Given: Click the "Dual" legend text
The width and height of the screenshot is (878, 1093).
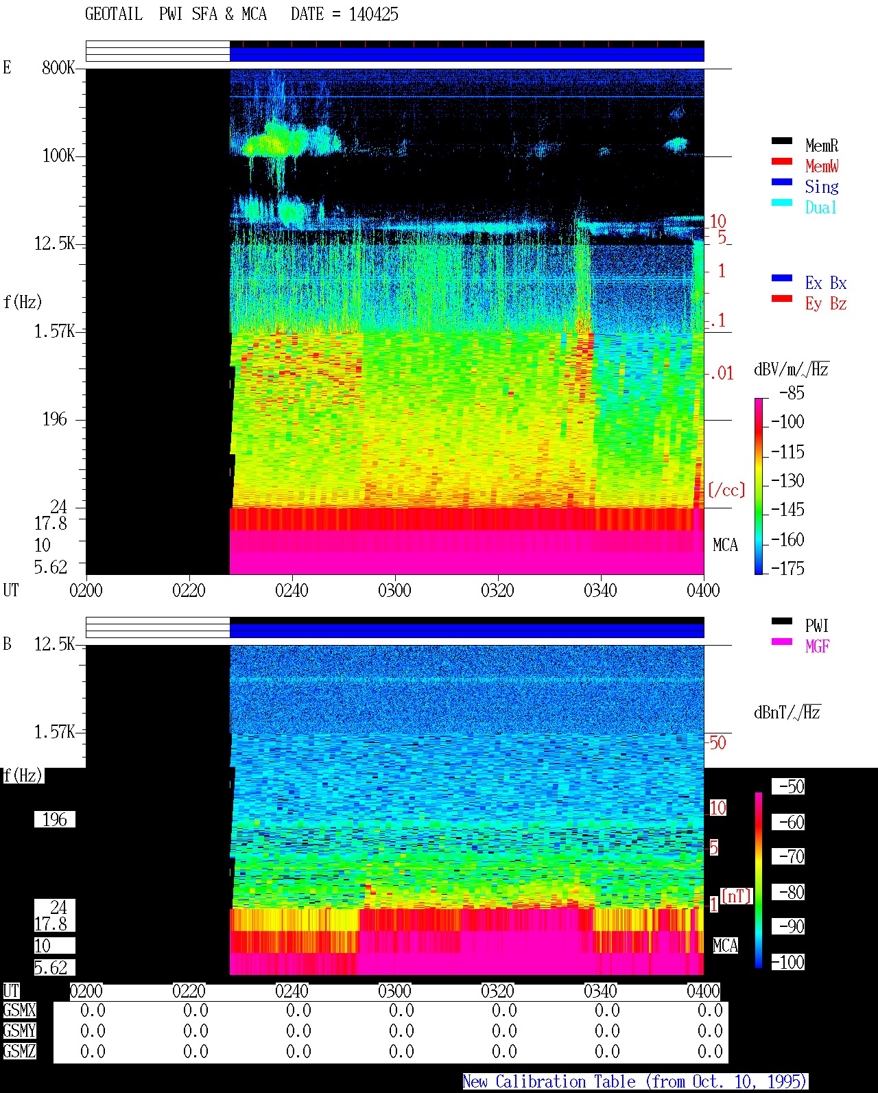Looking at the screenshot, I should (x=822, y=208).
